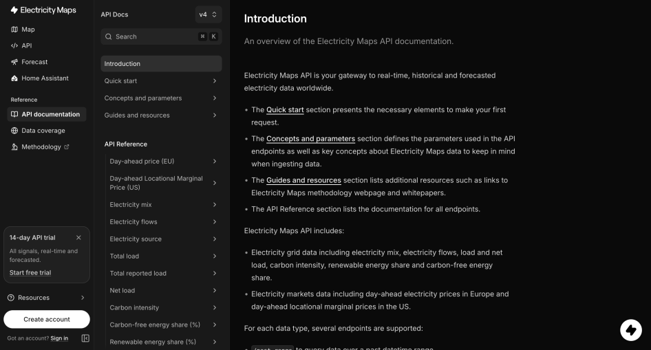Follow Guides and resources inline link
651x350 pixels.
303,180
